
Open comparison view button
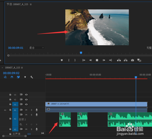pyautogui.click(x=139, y=60)
